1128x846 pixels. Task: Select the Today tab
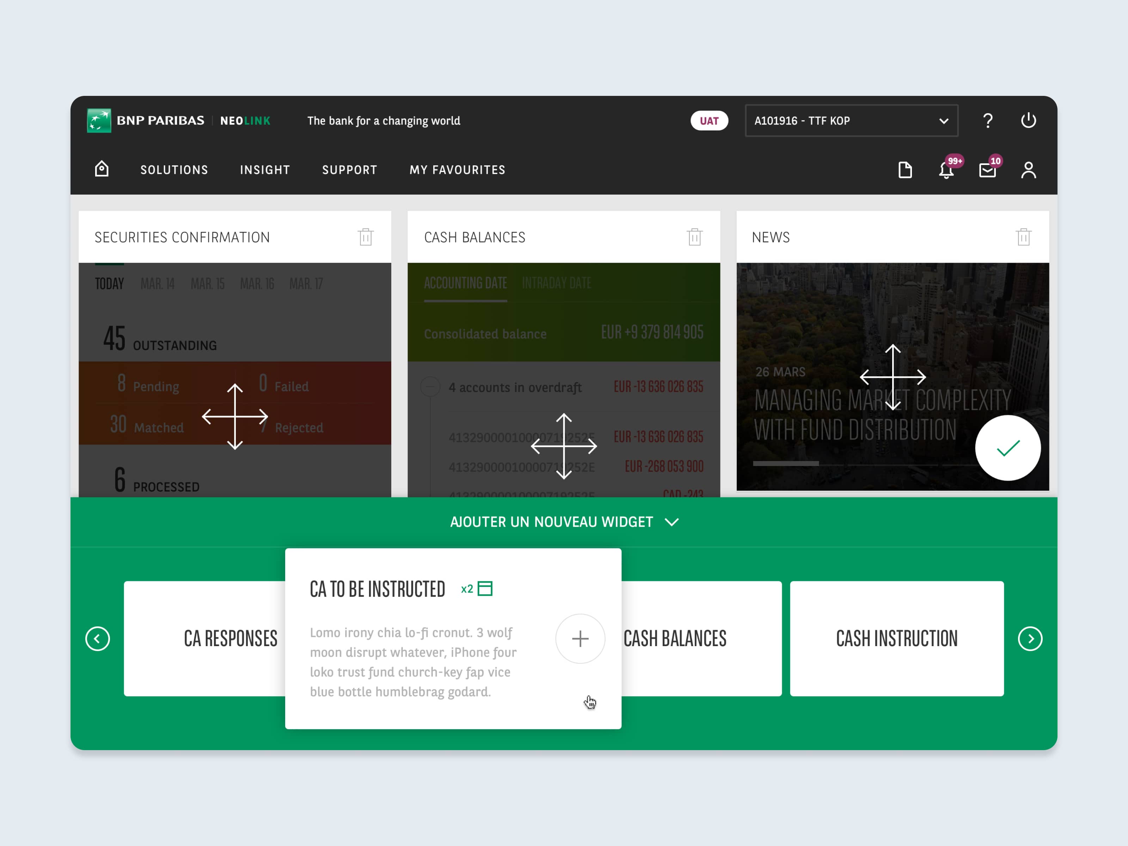pyautogui.click(x=109, y=283)
